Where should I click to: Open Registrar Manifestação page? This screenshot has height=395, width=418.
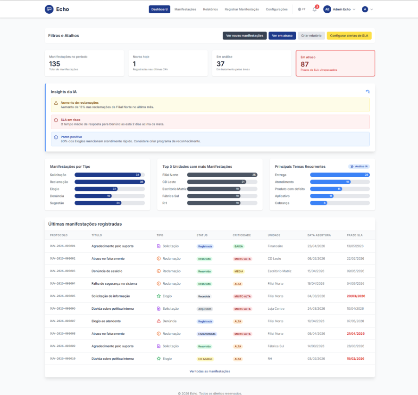click(x=242, y=9)
